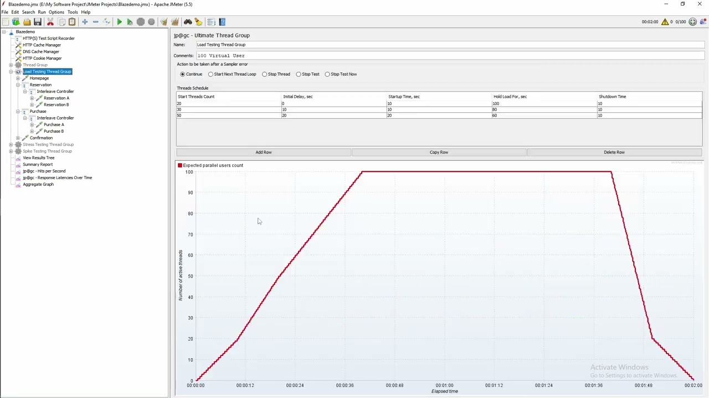This screenshot has width=709, height=398.
Task: Open the Options menu
Action: point(56,12)
